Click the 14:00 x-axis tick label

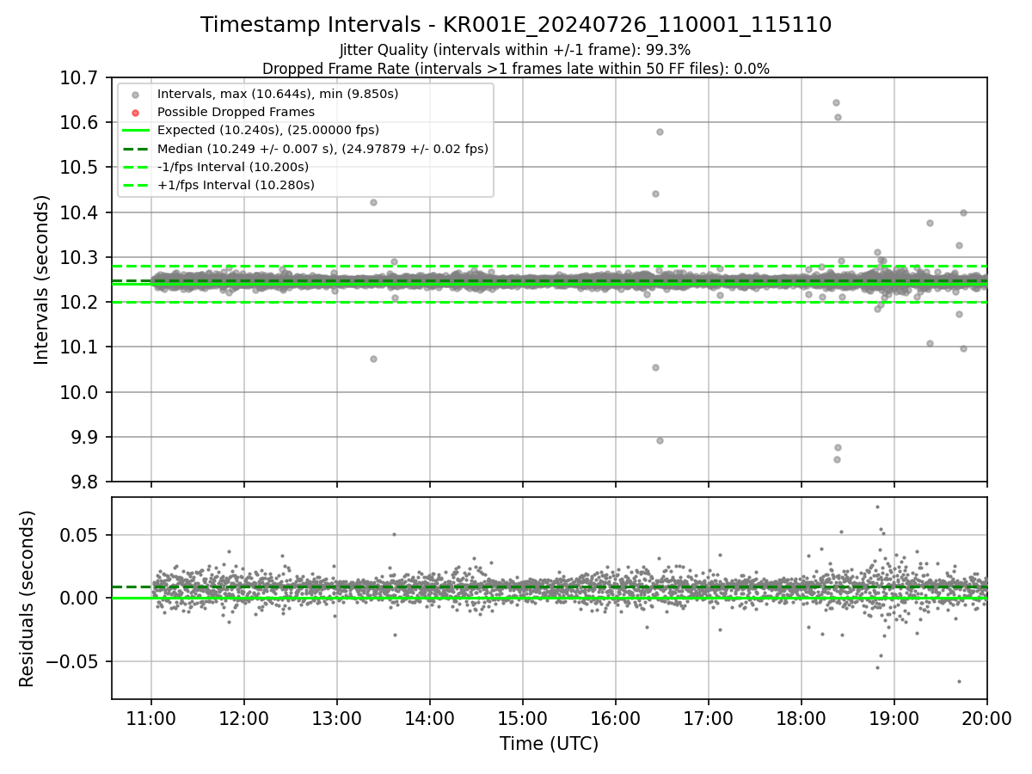pos(430,716)
